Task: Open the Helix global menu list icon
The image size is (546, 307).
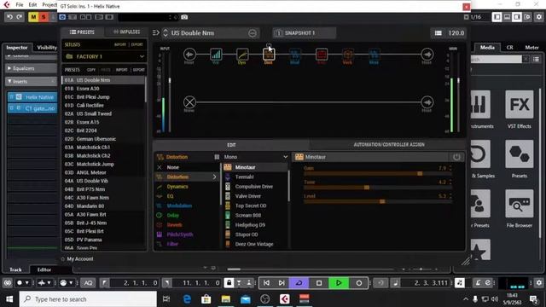Action: tap(438, 33)
